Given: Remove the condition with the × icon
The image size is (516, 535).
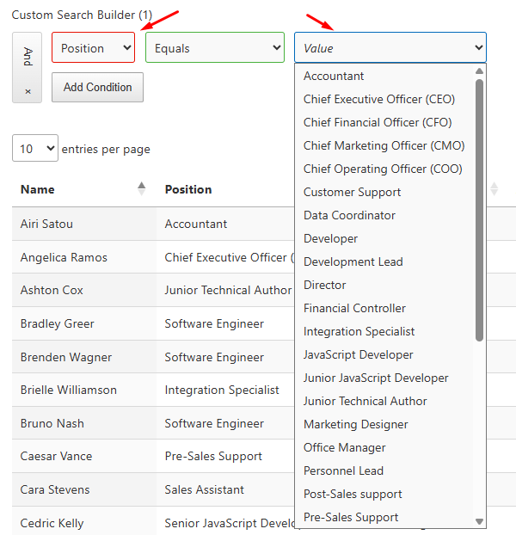Looking at the screenshot, I should (28, 91).
